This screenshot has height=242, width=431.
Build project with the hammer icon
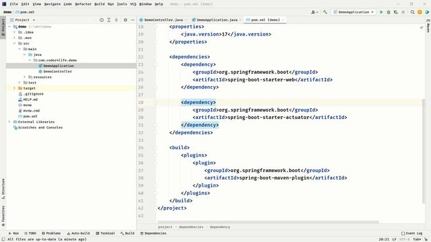coord(325,12)
